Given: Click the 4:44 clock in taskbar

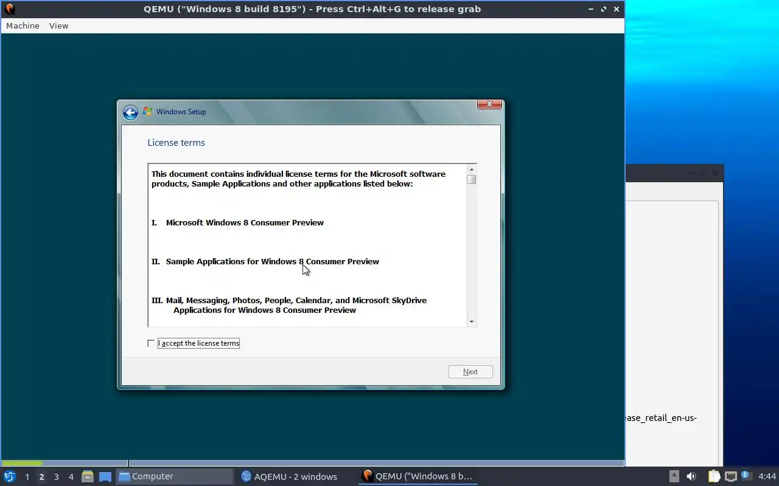Looking at the screenshot, I should [767, 476].
